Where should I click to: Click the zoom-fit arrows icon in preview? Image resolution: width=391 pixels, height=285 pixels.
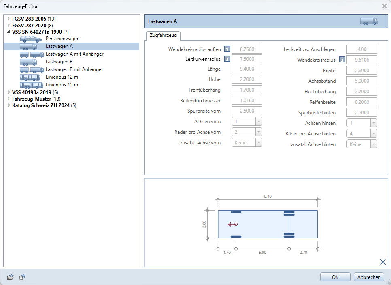[382, 262]
